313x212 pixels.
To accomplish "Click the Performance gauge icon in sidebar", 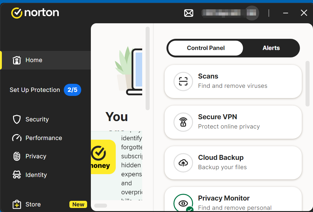I will tap(16, 138).
